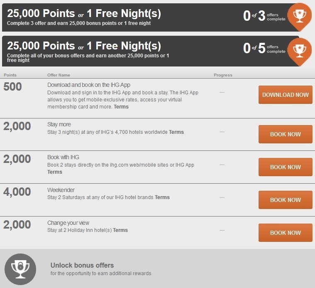The width and height of the screenshot is (315, 288).
Task: Click Book Now for Stay more offer
Action: pyautogui.click(x=285, y=134)
